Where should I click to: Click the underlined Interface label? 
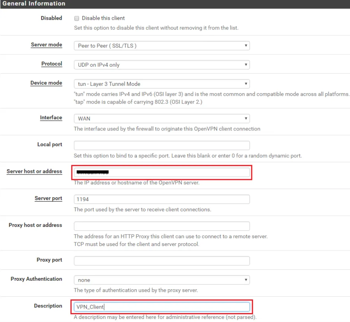pyautogui.click(x=51, y=117)
